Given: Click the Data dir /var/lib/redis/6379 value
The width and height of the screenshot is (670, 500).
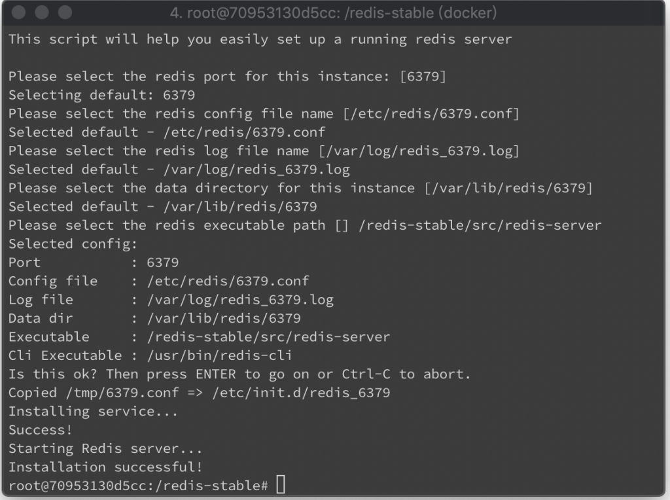Looking at the screenshot, I should [x=224, y=318].
